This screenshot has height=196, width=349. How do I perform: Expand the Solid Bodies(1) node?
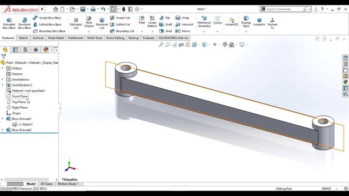(x=3, y=85)
